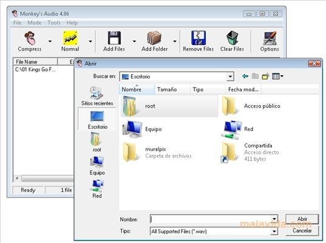The width and height of the screenshot is (326, 243).
Task: Click the Remove Files icon
Action: pyautogui.click(x=199, y=38)
